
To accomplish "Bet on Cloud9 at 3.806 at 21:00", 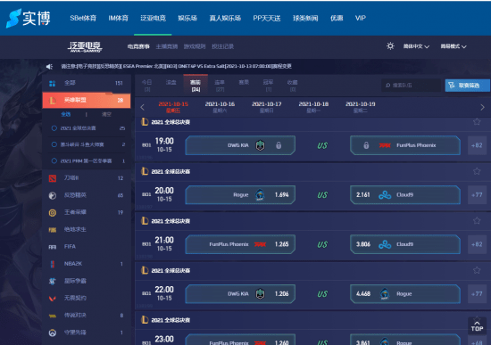I will tap(405, 244).
